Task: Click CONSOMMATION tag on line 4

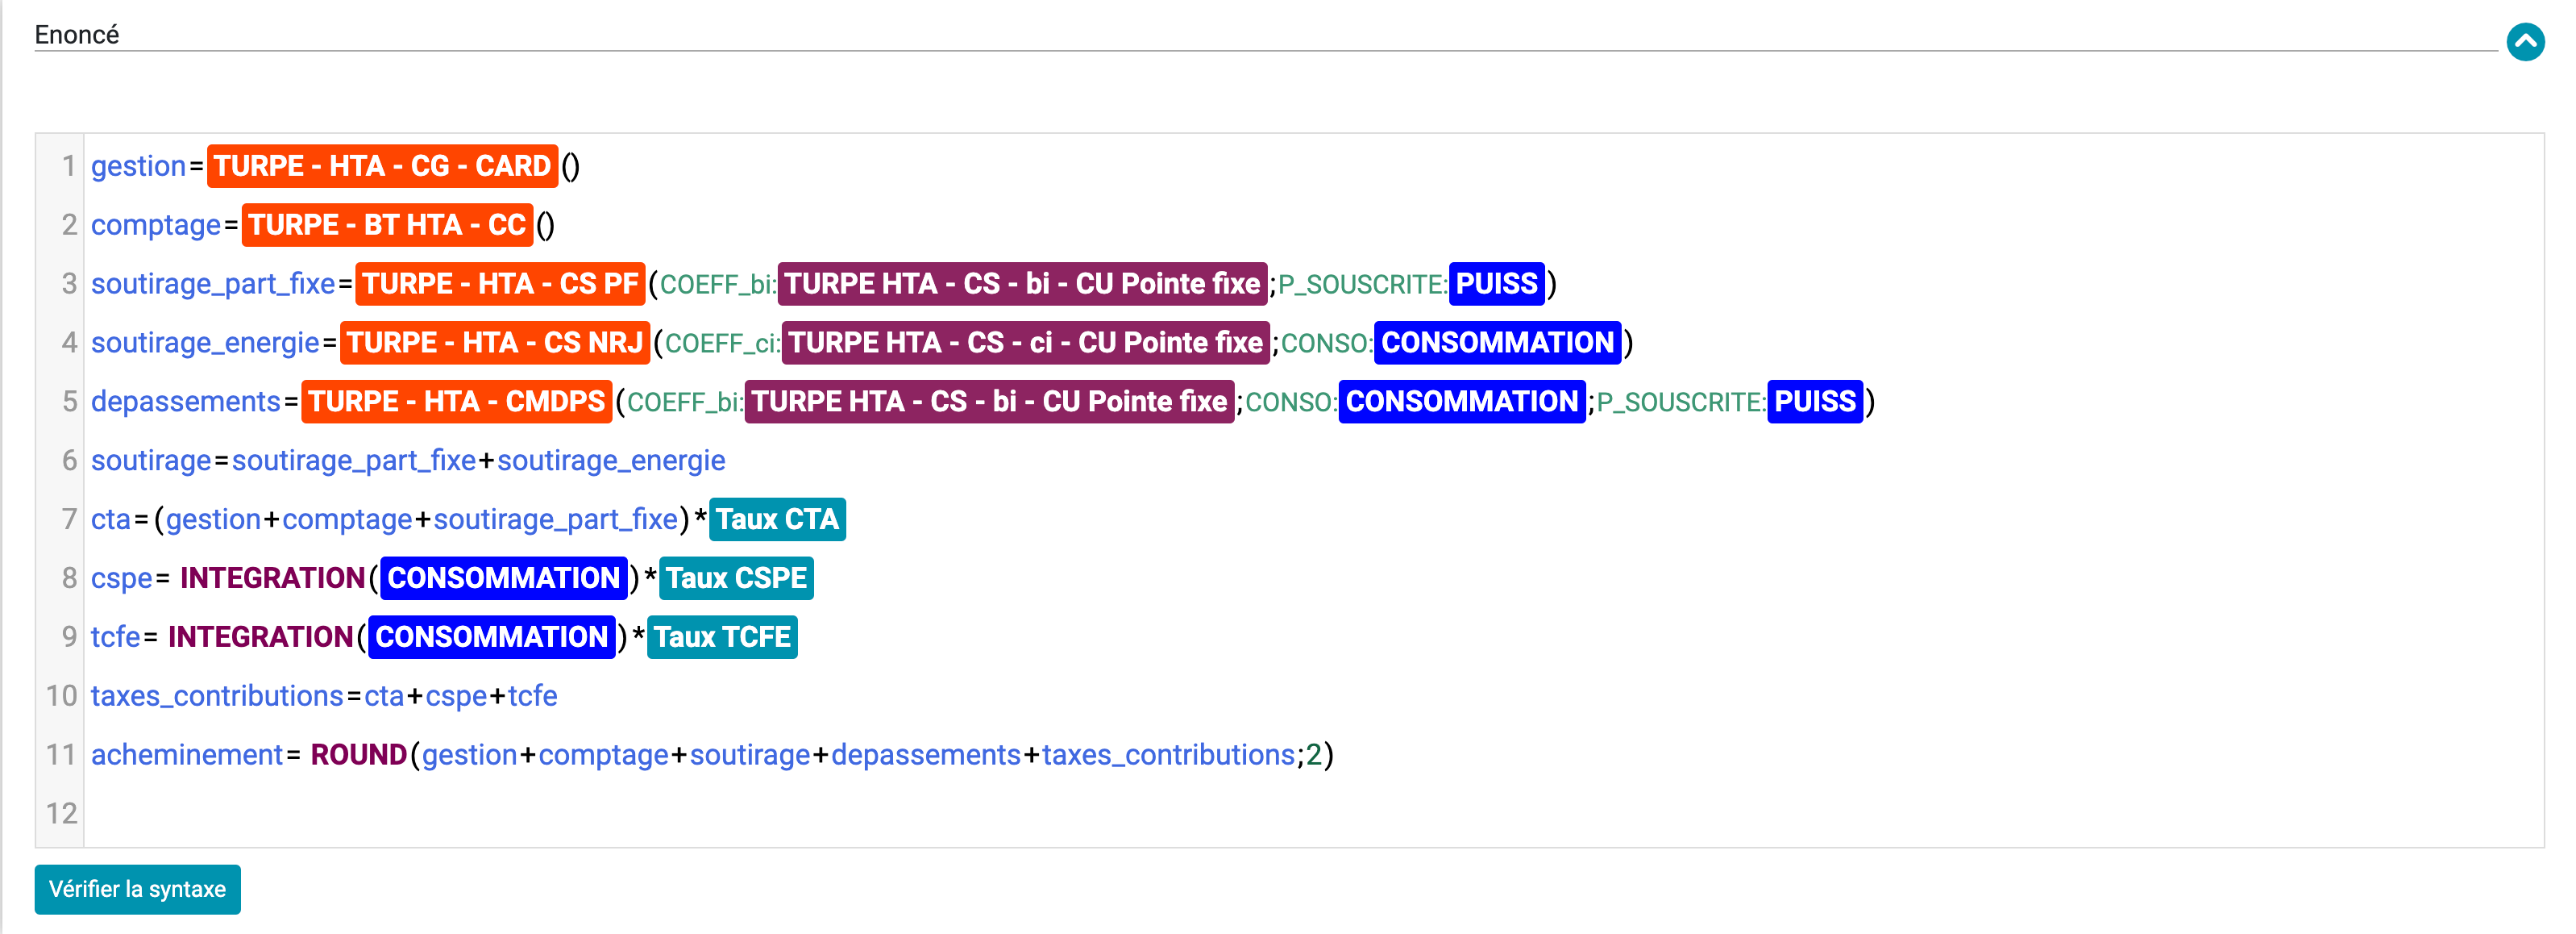Action: click(x=1497, y=344)
